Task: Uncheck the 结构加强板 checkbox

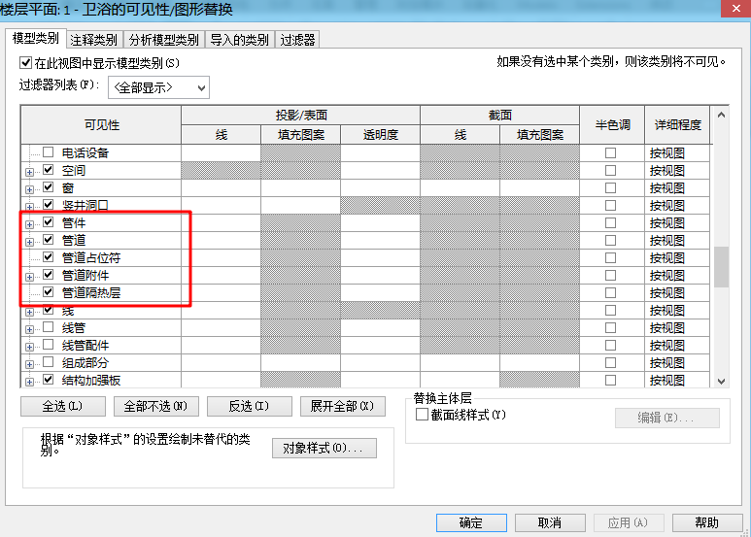Action: (48, 380)
